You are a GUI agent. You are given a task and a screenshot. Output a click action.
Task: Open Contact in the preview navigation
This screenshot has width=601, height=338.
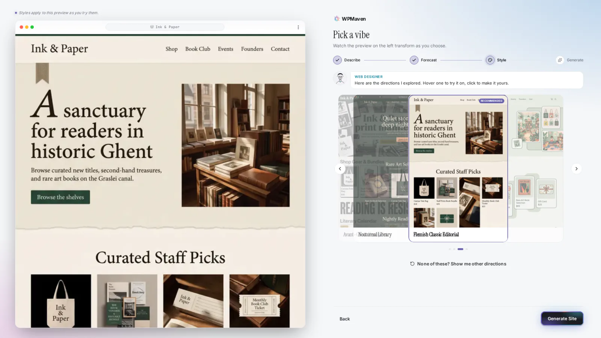click(280, 49)
